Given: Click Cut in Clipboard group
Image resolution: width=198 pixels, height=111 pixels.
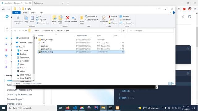Looking at the screenshot, I should tap(38, 16).
